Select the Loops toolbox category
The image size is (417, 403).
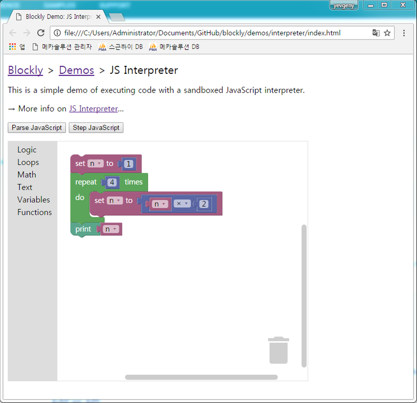(x=28, y=162)
